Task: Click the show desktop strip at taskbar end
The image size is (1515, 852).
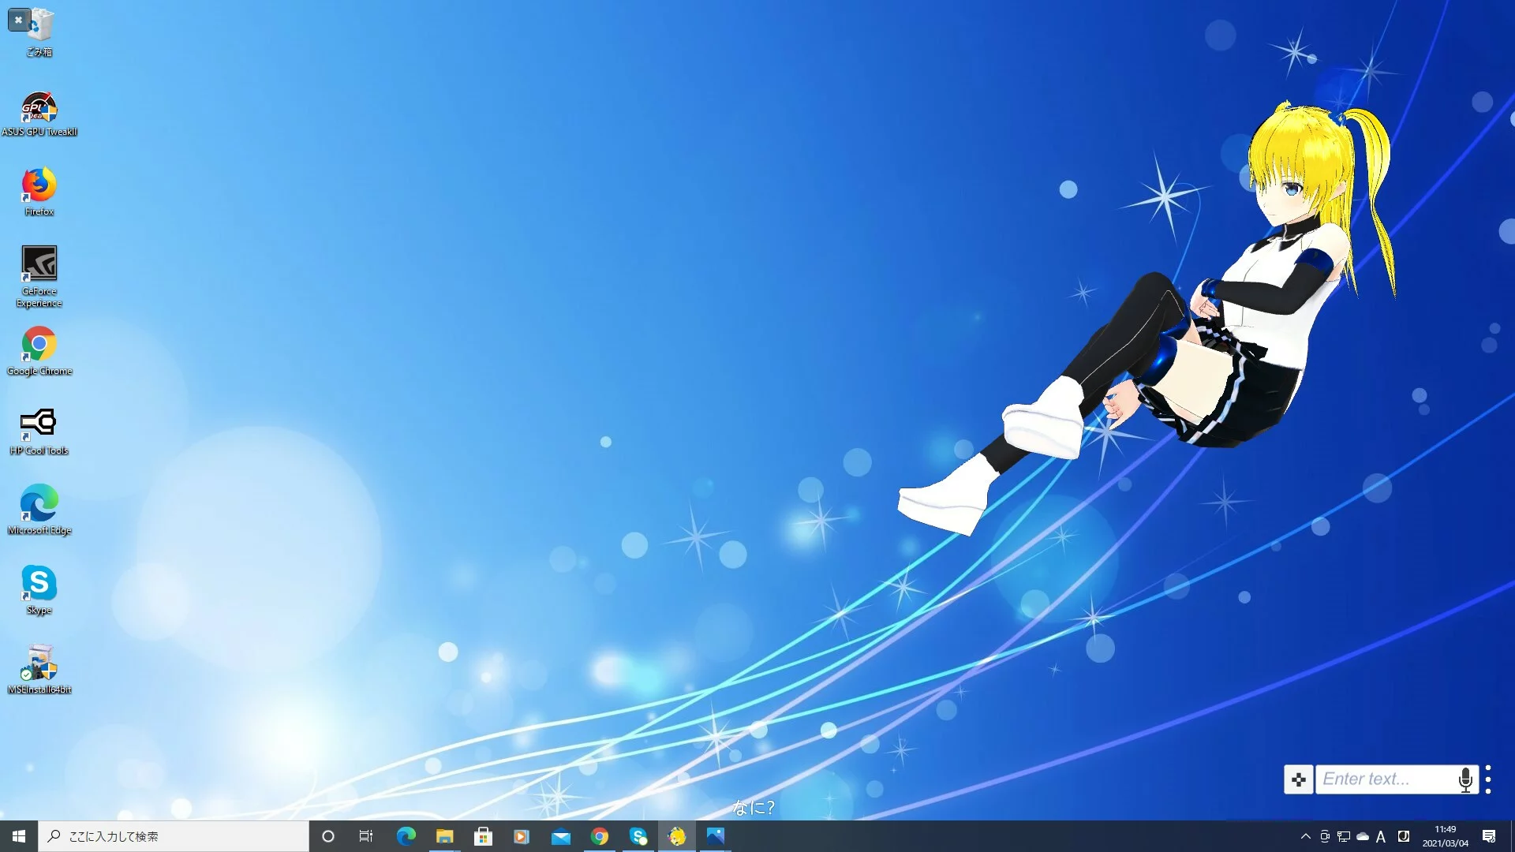Action: pos(1512,836)
